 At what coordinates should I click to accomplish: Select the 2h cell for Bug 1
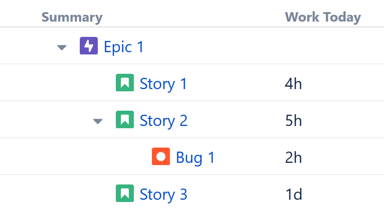click(293, 157)
